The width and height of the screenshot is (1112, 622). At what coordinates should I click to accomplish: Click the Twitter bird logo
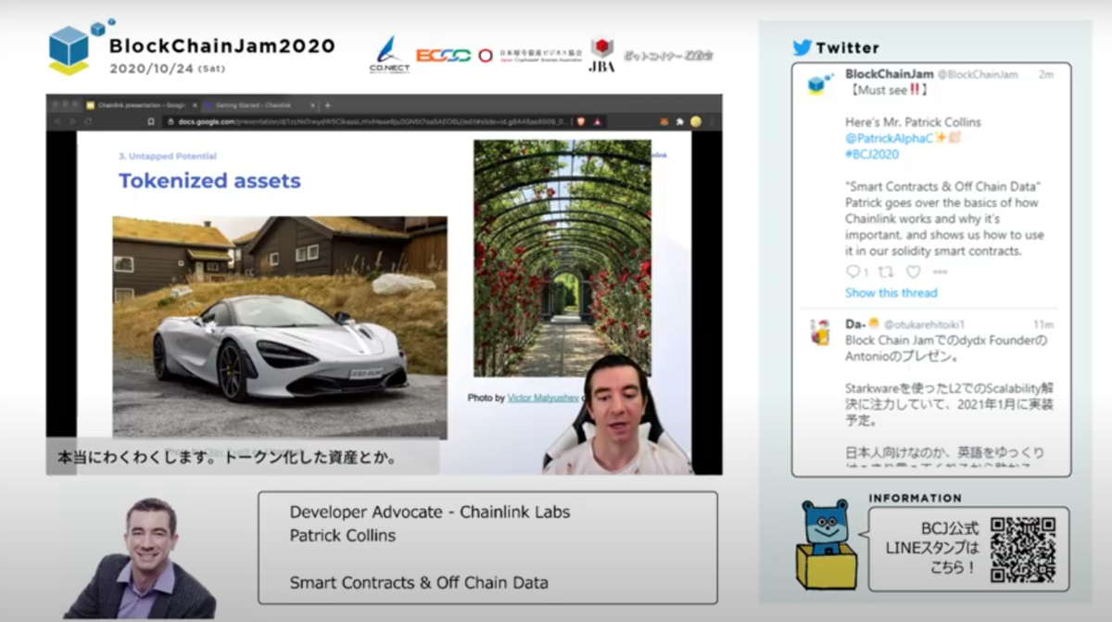pos(802,47)
